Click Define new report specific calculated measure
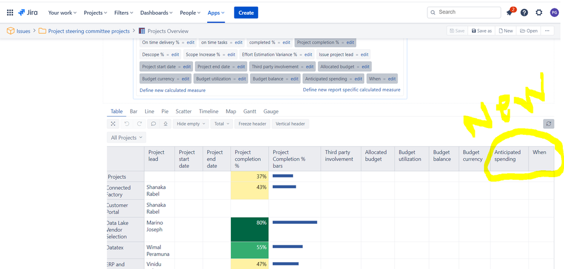Image resolution: width=564 pixels, height=269 pixels. [351, 90]
